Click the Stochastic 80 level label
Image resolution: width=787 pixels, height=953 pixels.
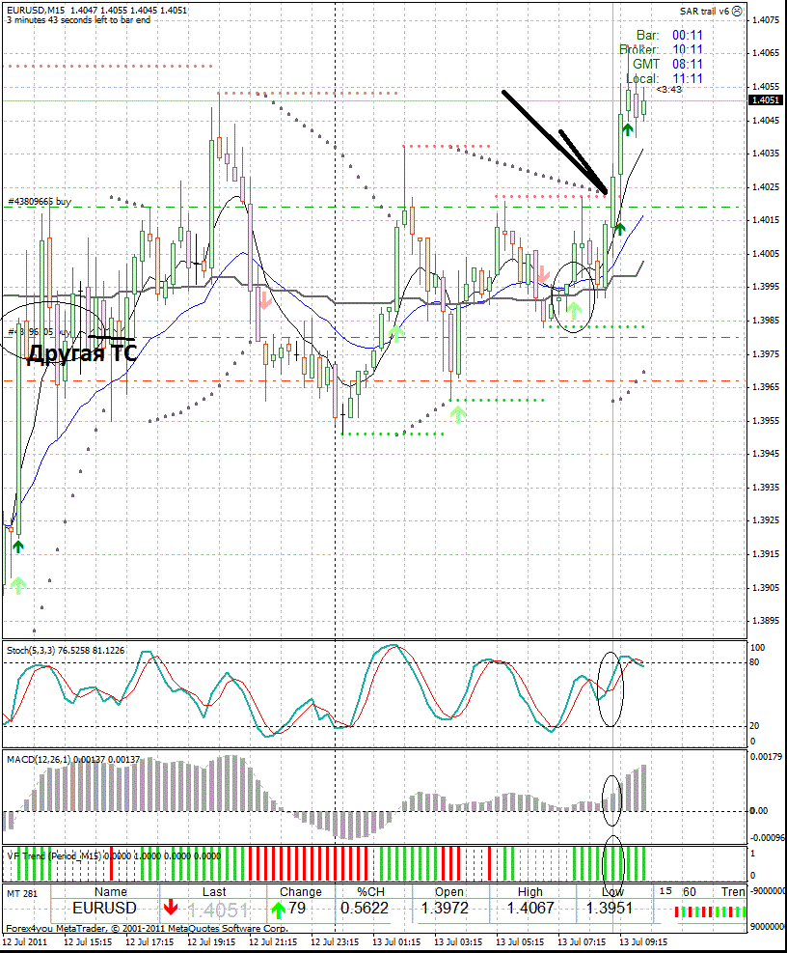click(755, 661)
